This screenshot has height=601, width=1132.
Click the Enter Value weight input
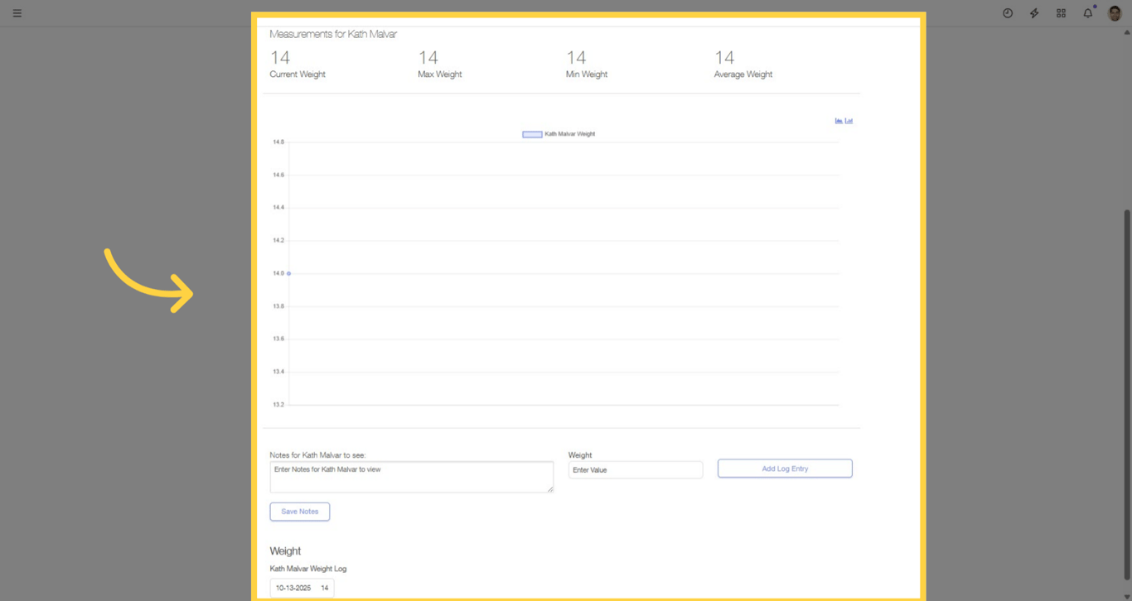[635, 469]
